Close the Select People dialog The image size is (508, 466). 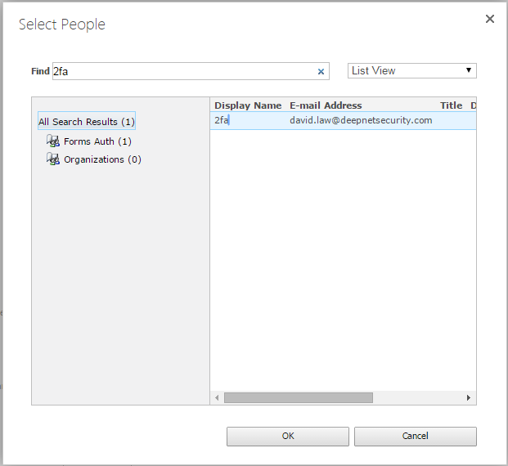(x=490, y=19)
